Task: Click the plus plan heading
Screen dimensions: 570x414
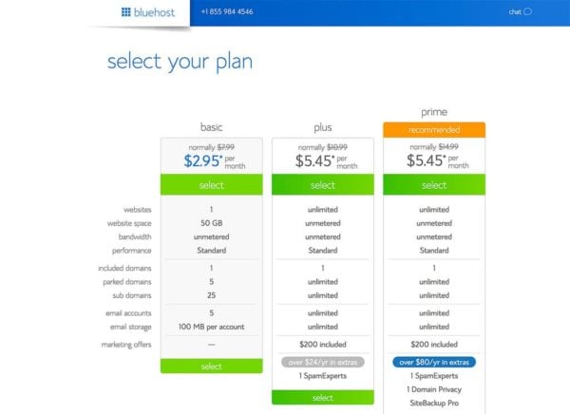Action: (x=323, y=127)
